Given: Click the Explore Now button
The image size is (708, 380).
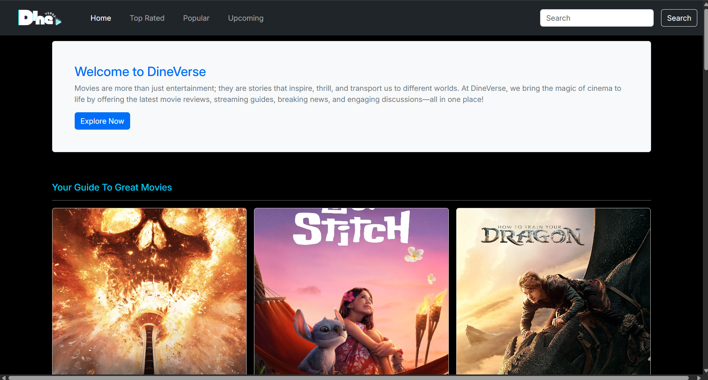Looking at the screenshot, I should pyautogui.click(x=102, y=121).
